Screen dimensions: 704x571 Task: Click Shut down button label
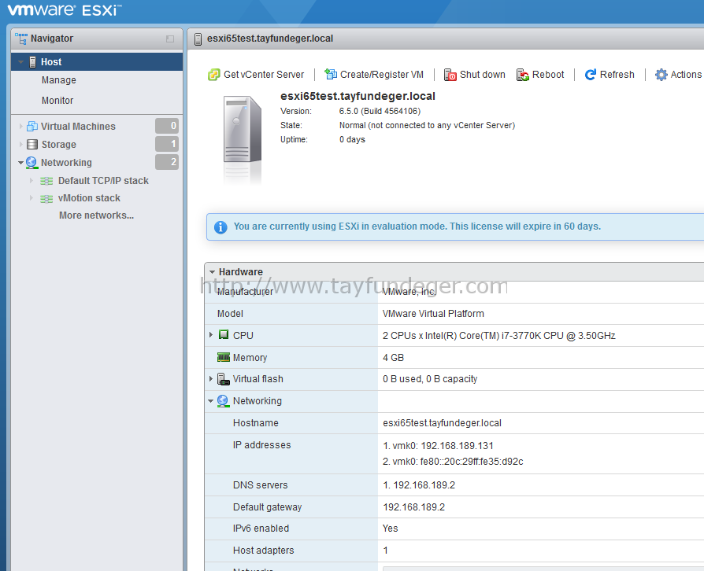coord(483,75)
